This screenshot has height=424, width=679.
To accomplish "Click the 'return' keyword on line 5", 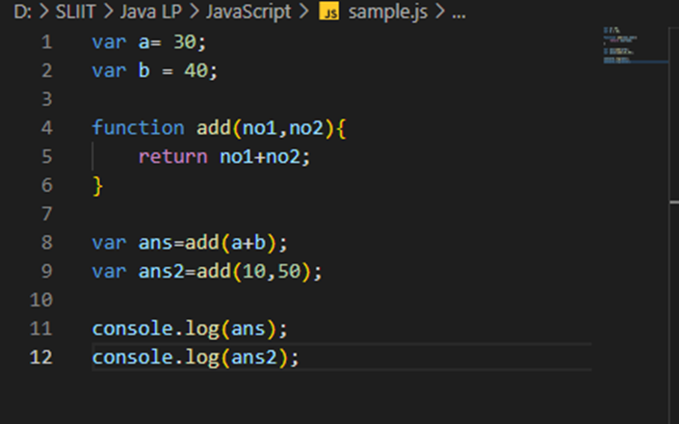I will 172,157.
